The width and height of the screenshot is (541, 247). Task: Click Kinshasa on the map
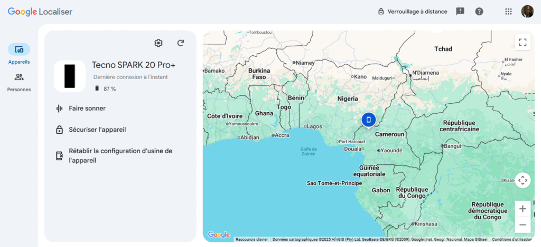[x=426, y=224]
